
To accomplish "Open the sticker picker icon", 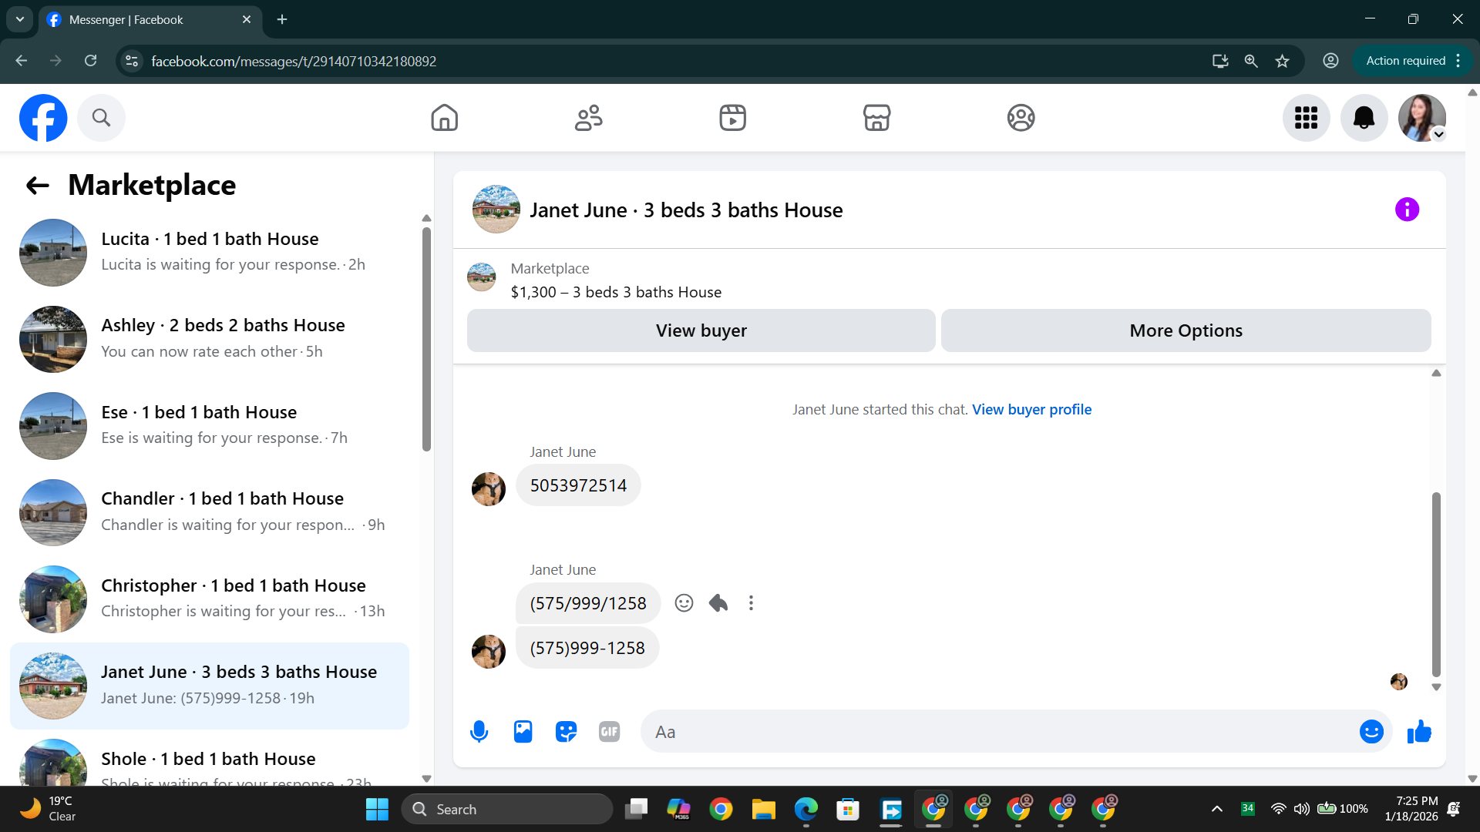I will (566, 732).
